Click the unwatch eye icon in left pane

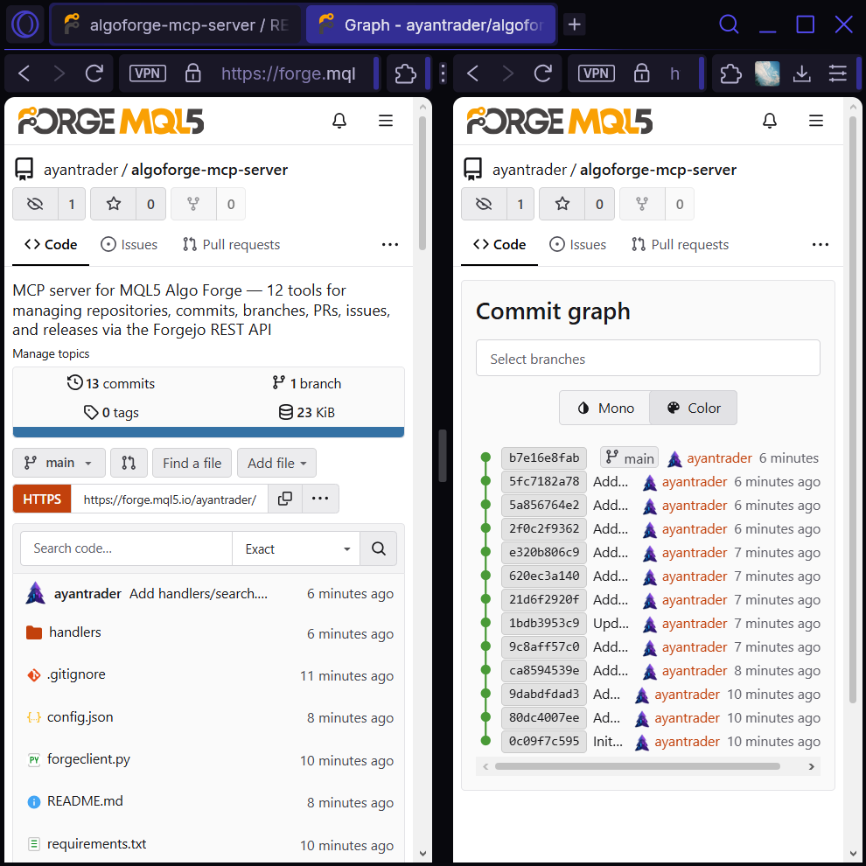point(35,204)
